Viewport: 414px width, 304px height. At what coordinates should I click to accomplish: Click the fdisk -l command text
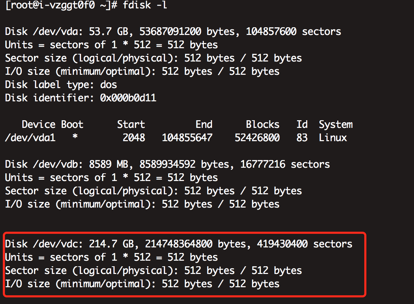(145, 6)
